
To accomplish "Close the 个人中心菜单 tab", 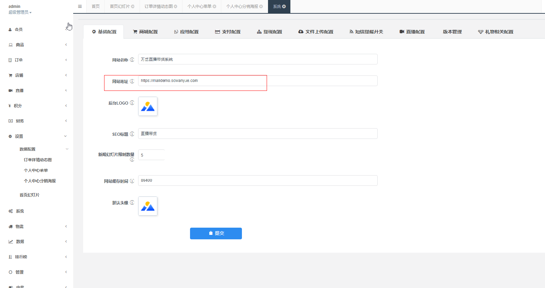I will pos(214,7).
